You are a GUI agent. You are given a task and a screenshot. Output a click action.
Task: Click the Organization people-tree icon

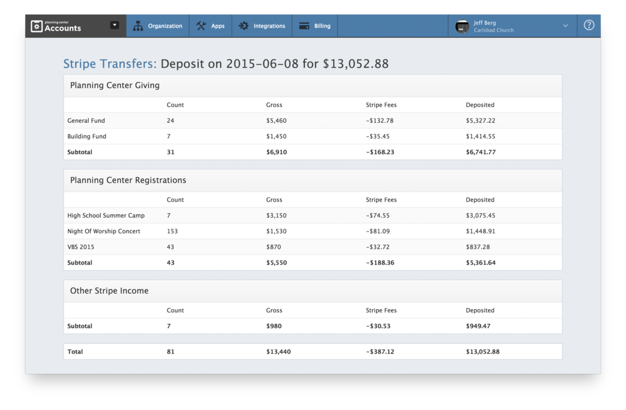tap(138, 26)
